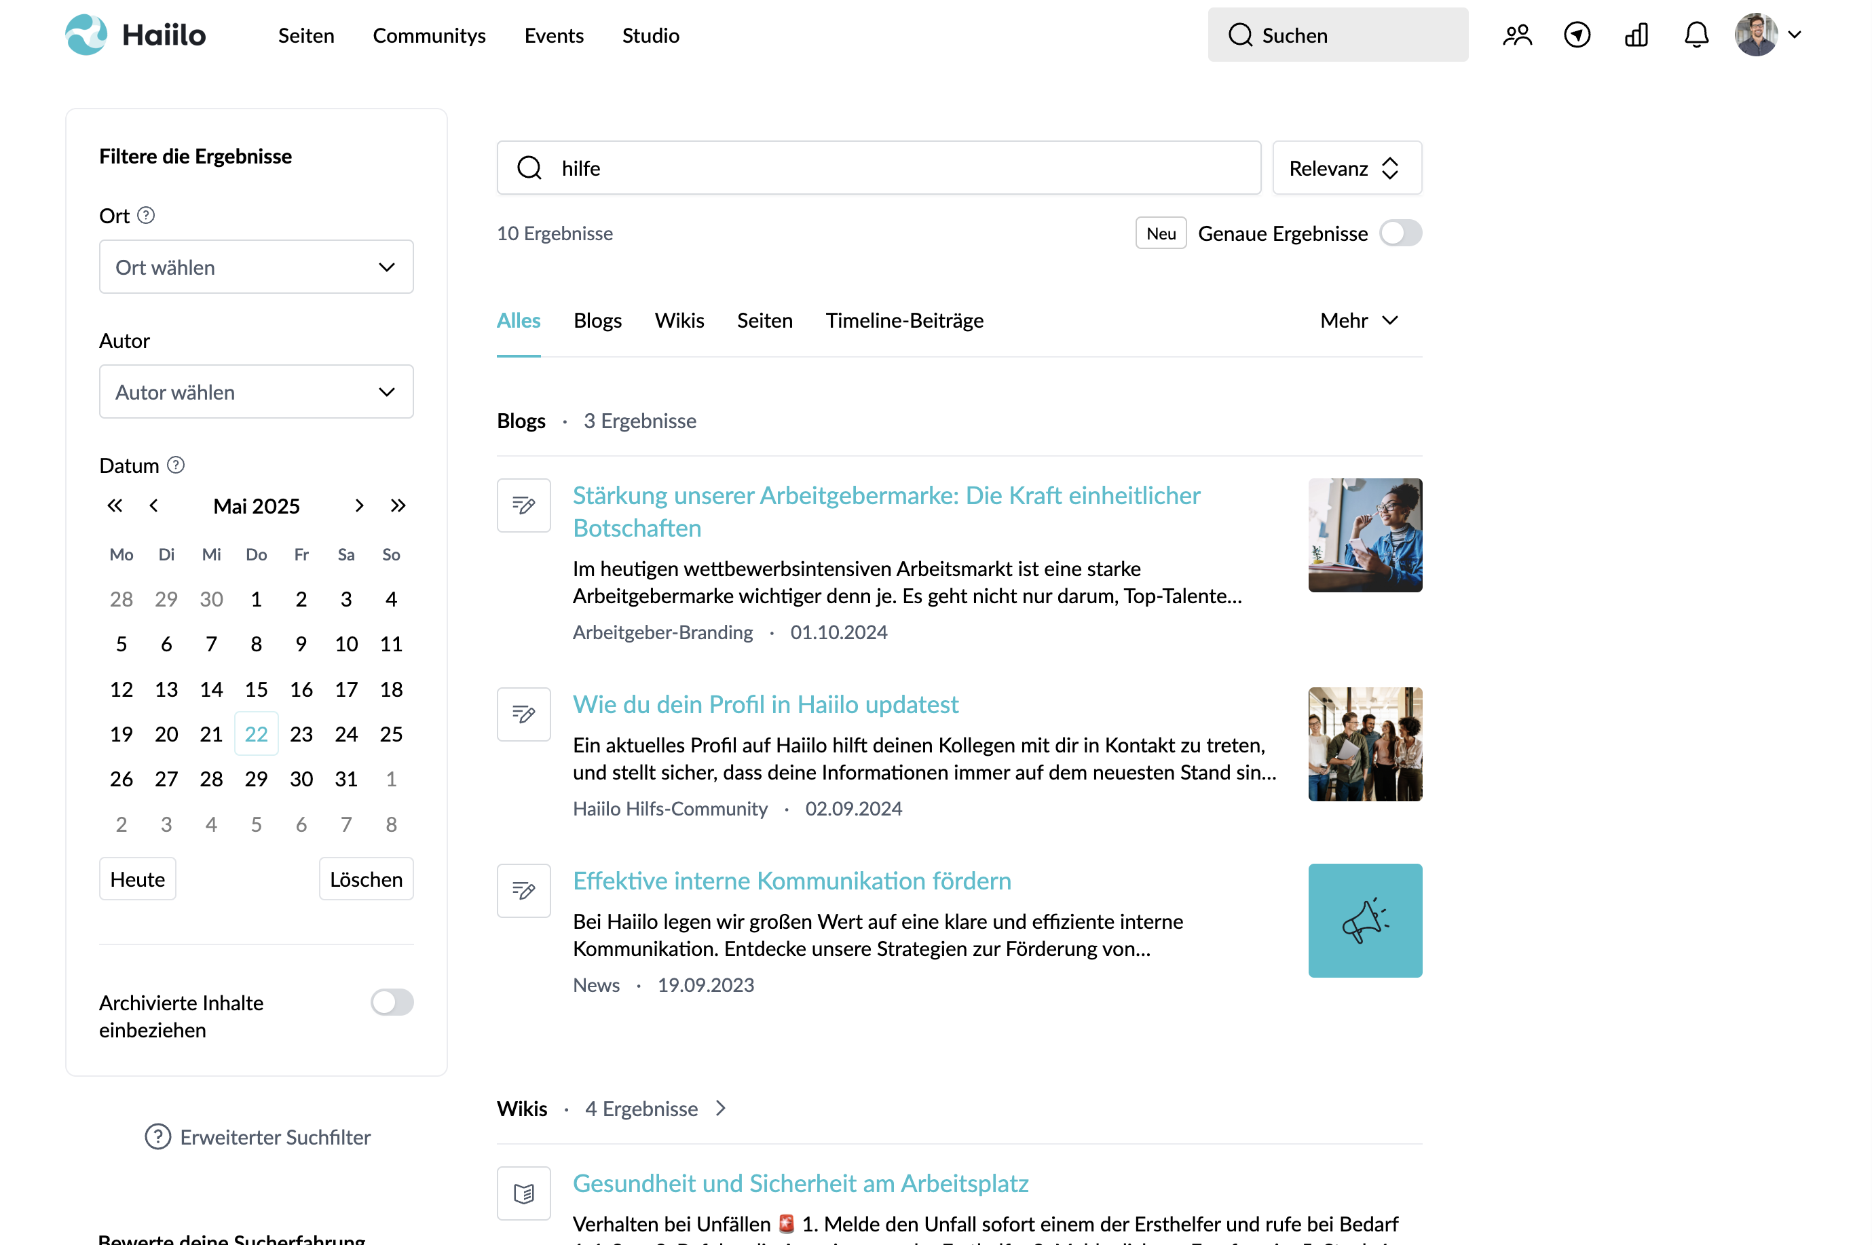This screenshot has width=1872, height=1245.
Task: Click the global Suchen field in header
Action: [x=1338, y=35]
